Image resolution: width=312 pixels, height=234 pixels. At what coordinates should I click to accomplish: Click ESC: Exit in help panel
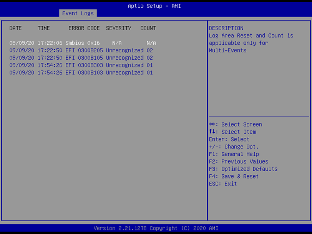(x=223, y=184)
